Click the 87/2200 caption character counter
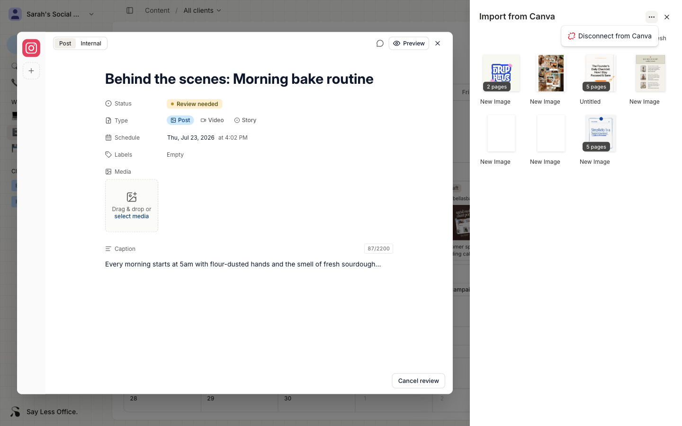 tap(378, 249)
